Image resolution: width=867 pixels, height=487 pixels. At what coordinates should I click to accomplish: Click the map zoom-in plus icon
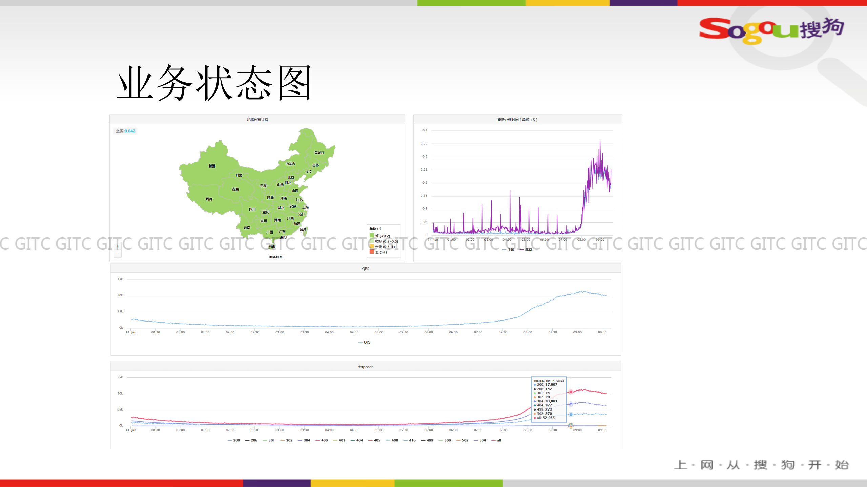(x=117, y=246)
